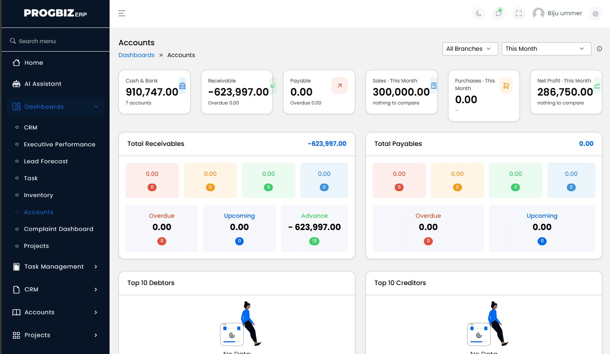
Task: Click the Dashboards breadcrumb link
Action: coord(136,55)
